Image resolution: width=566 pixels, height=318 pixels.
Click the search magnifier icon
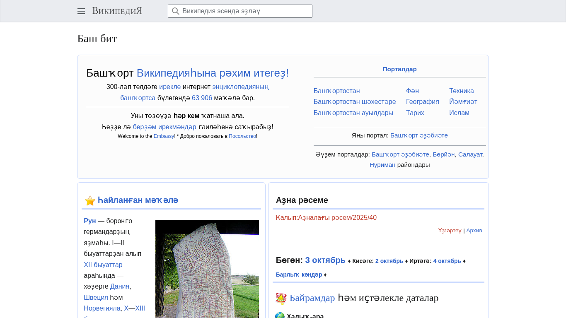pyautogui.click(x=176, y=11)
